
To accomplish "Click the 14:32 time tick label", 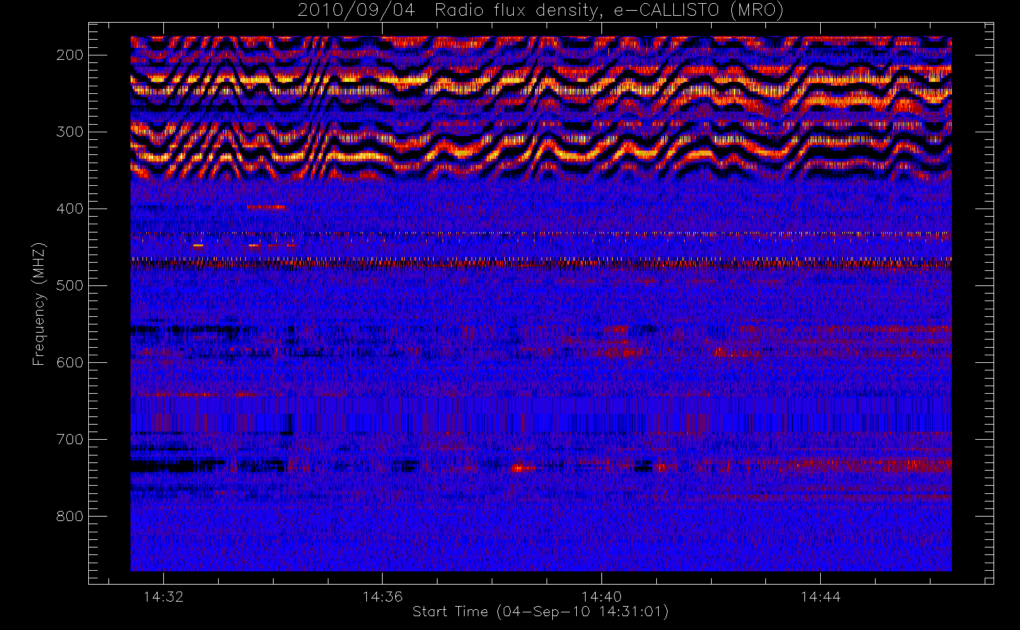I will point(163,597).
